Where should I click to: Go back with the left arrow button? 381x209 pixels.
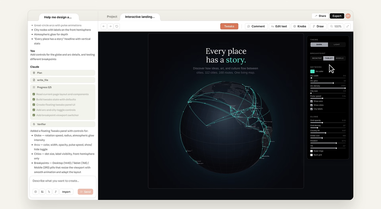click(104, 26)
